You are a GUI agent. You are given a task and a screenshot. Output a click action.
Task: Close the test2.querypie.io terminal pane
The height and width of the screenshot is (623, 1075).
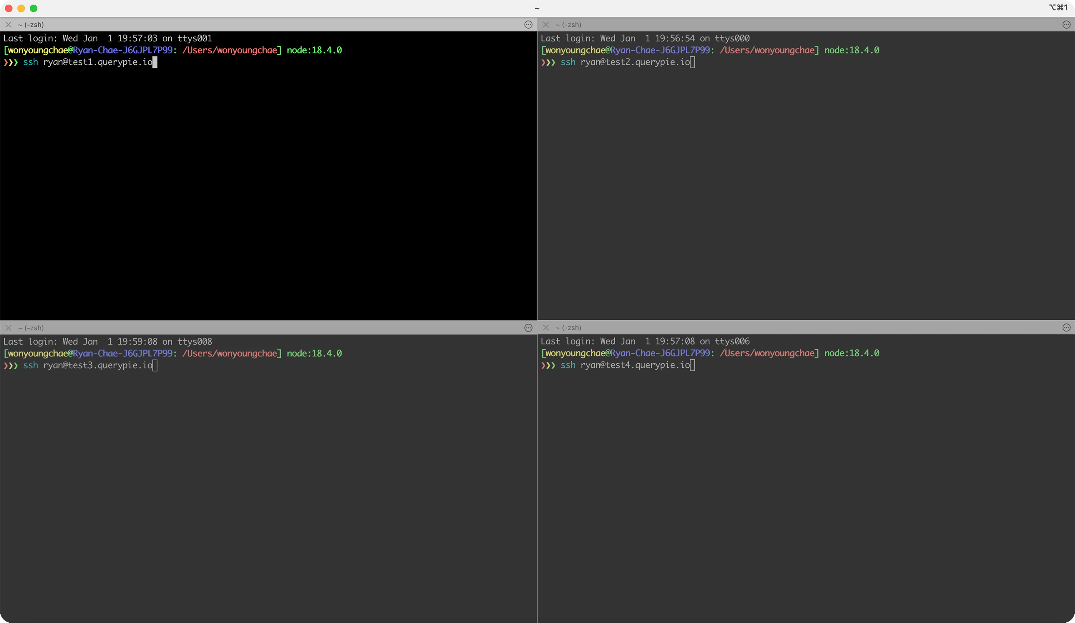pos(546,25)
